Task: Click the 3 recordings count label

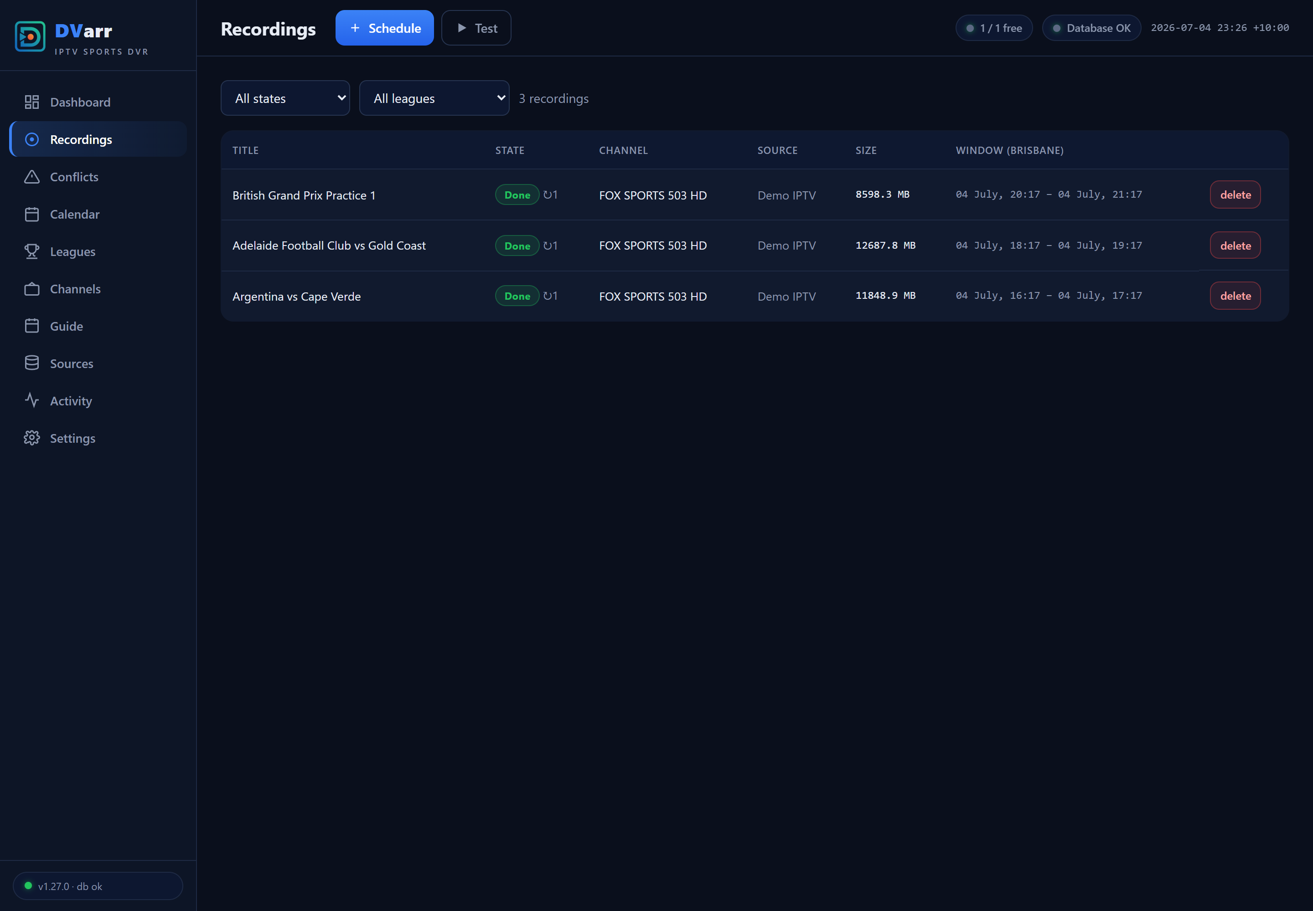Action: point(553,98)
